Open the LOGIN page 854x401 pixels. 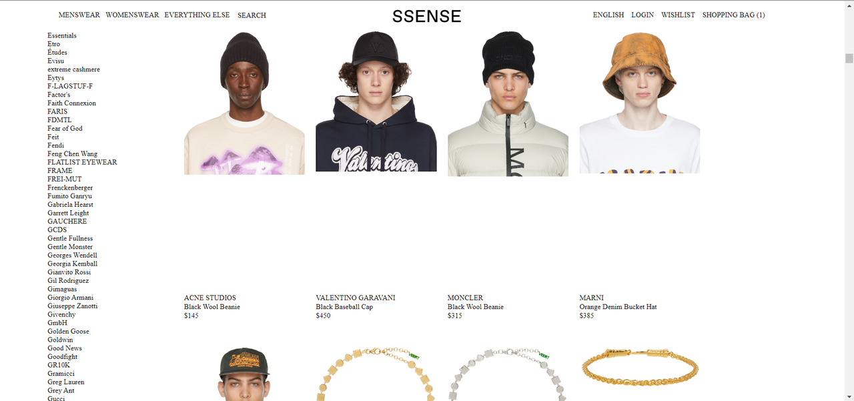pos(643,15)
